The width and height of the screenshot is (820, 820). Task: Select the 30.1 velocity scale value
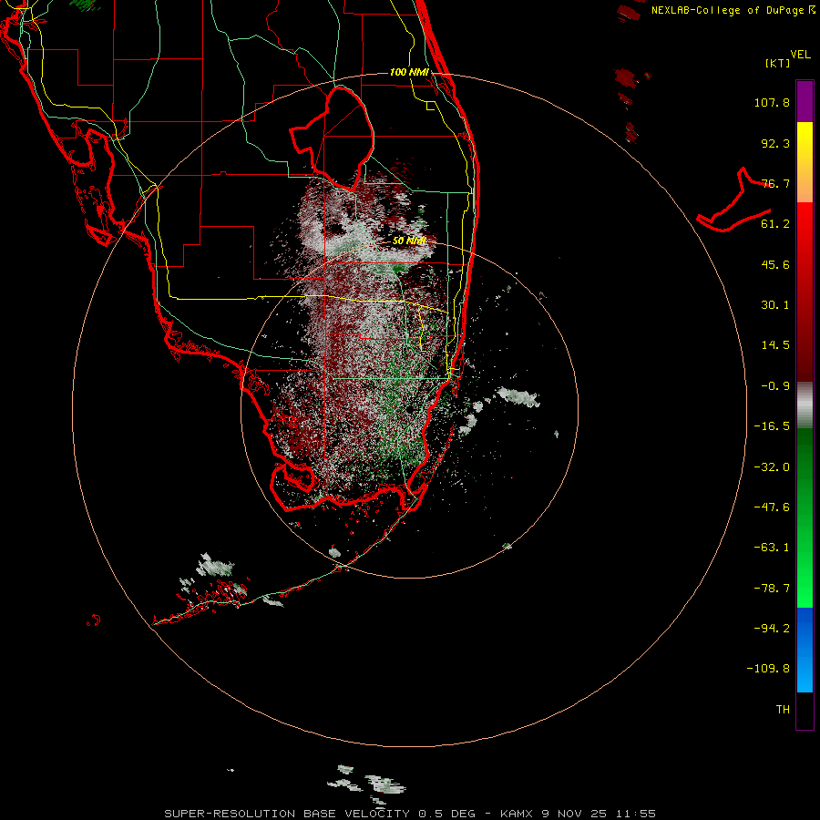(775, 305)
